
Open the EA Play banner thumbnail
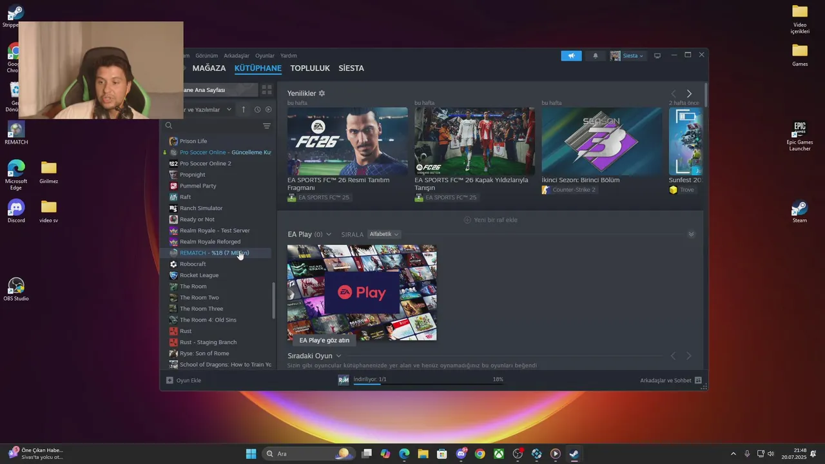tap(362, 293)
